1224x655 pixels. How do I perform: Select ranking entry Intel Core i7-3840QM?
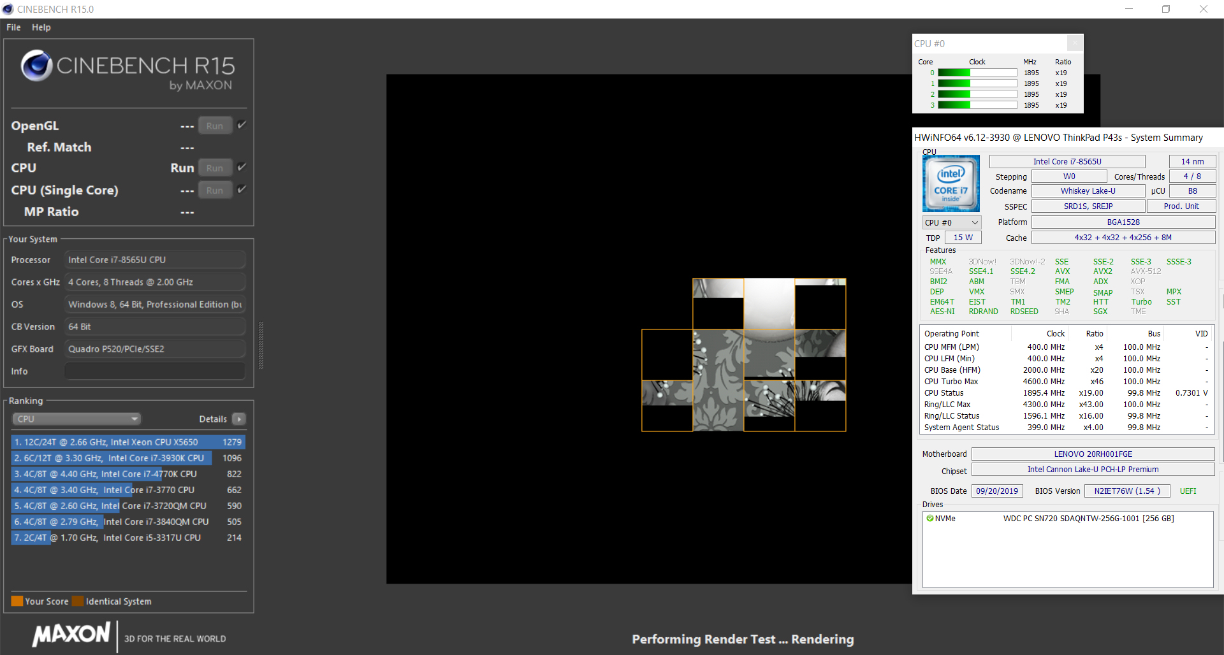click(128, 522)
